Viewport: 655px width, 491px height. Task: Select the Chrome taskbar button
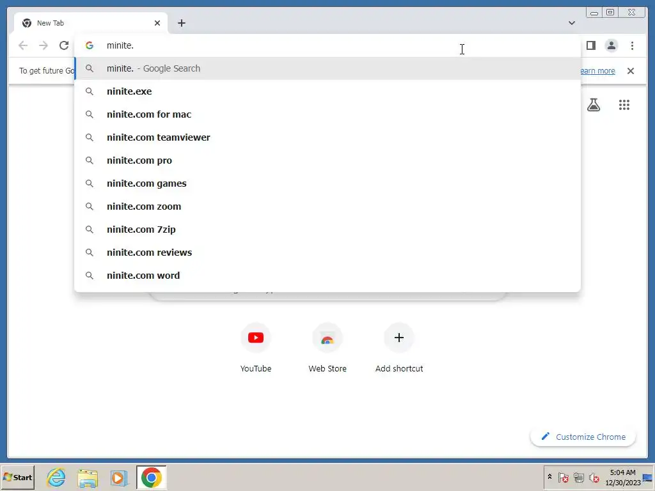(x=151, y=477)
